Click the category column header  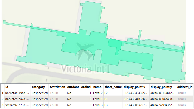40,87
